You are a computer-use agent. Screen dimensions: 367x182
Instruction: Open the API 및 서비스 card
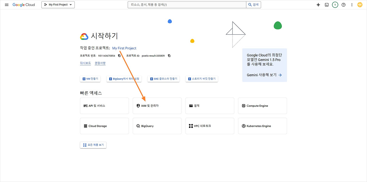click(104, 106)
